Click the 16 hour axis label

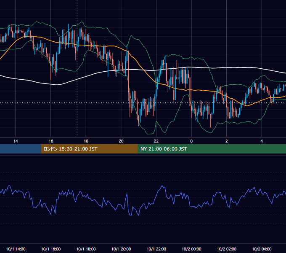51,141
